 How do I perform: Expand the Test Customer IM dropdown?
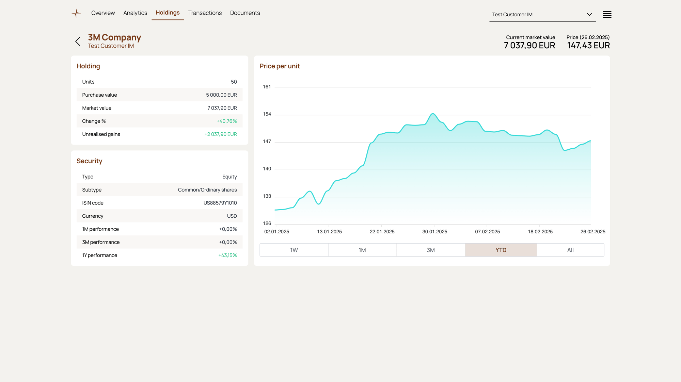(538, 15)
